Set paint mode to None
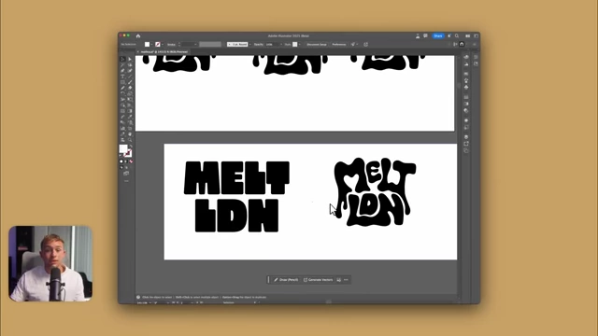This screenshot has width=598, height=336. [x=131, y=161]
